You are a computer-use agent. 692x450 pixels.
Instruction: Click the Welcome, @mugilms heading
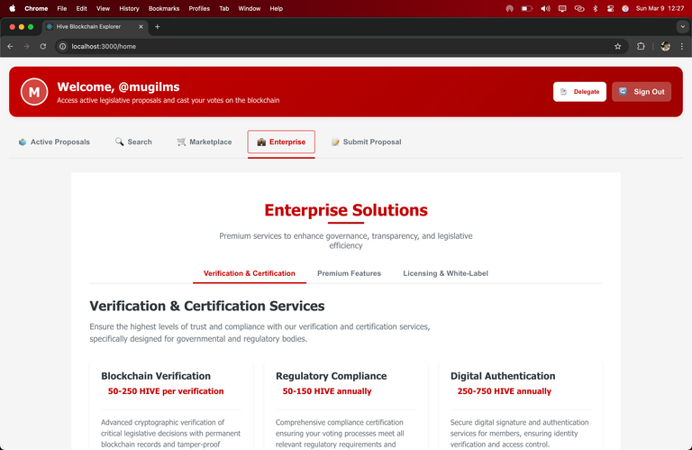tap(118, 87)
